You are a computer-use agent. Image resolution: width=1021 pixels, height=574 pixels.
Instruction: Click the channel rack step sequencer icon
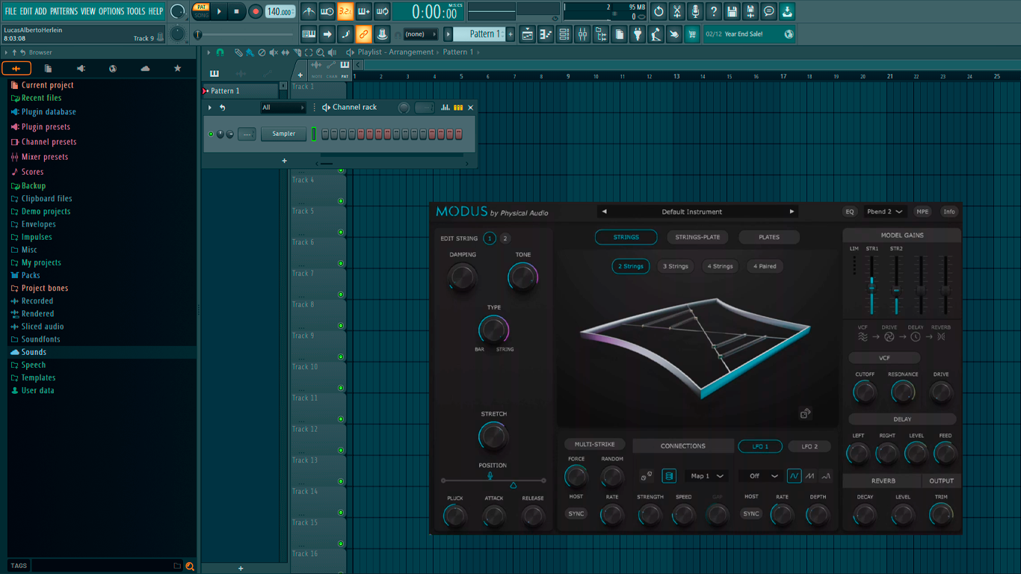[x=458, y=108]
